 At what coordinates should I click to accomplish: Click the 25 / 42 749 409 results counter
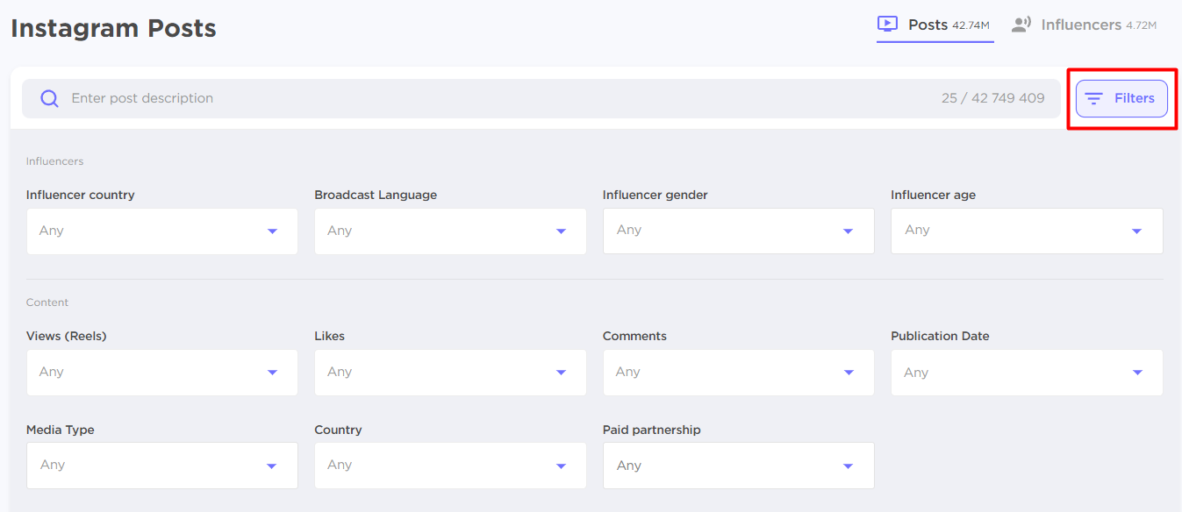click(993, 98)
